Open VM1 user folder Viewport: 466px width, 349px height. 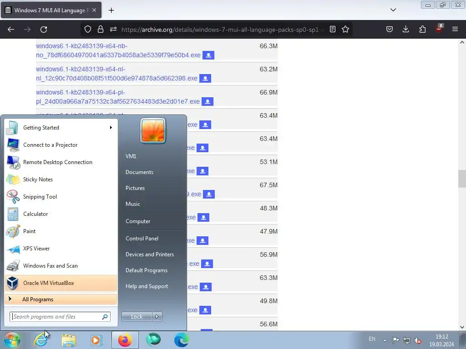(x=131, y=156)
